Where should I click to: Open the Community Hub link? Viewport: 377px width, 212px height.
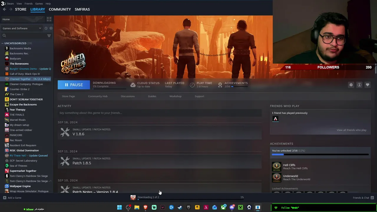98,96
